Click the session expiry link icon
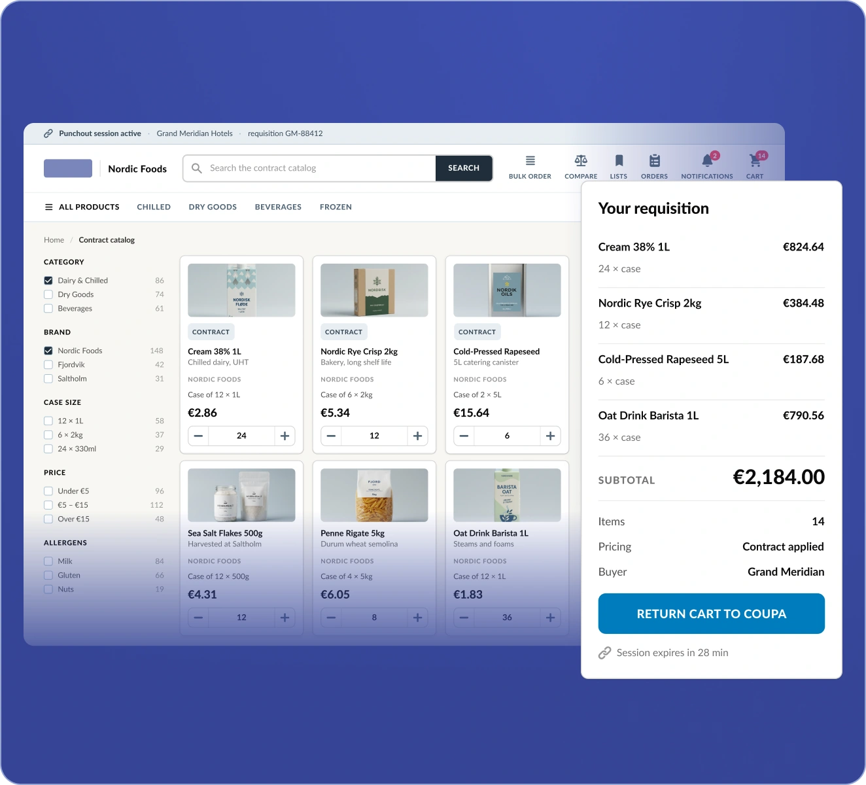The height and width of the screenshot is (785, 866). click(605, 653)
